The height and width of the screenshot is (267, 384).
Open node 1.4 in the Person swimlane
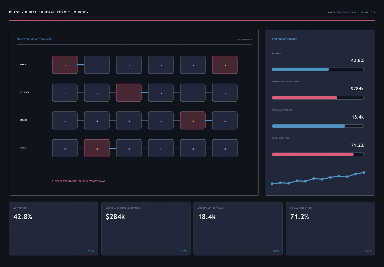pos(161,65)
